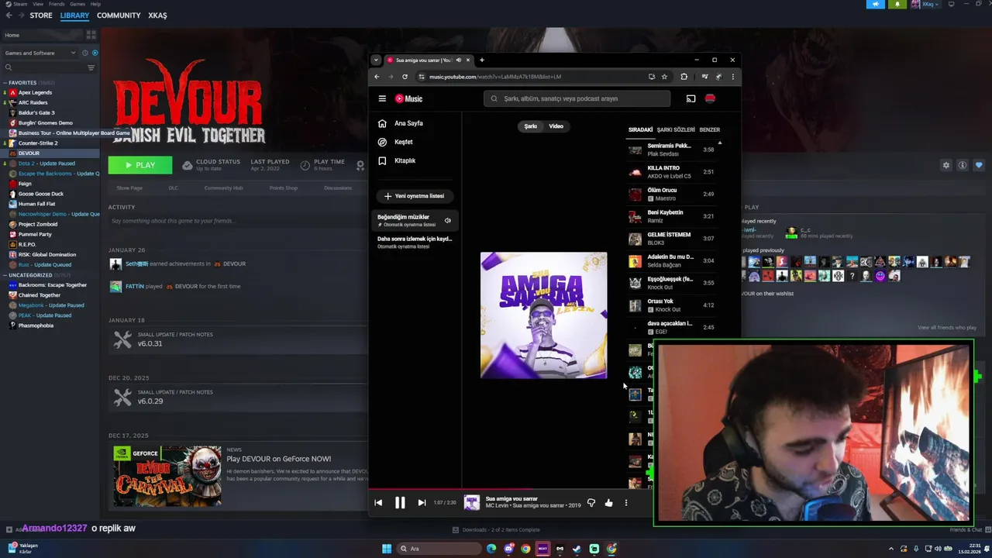
Task: Open the COMMUNITY tab in Steam
Action: click(119, 15)
